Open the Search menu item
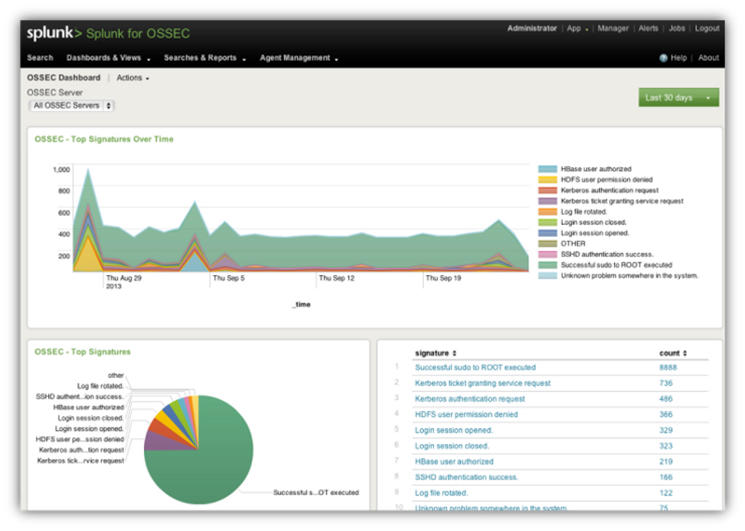Image resolution: width=745 pixels, height=531 pixels. tap(40, 57)
